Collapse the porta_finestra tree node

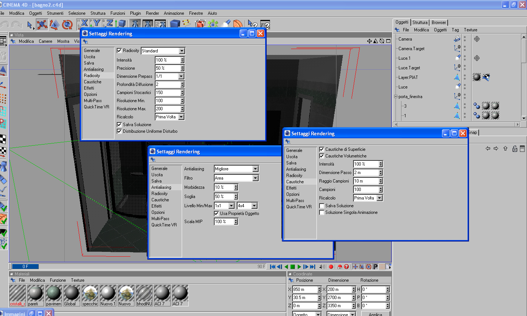point(396,97)
